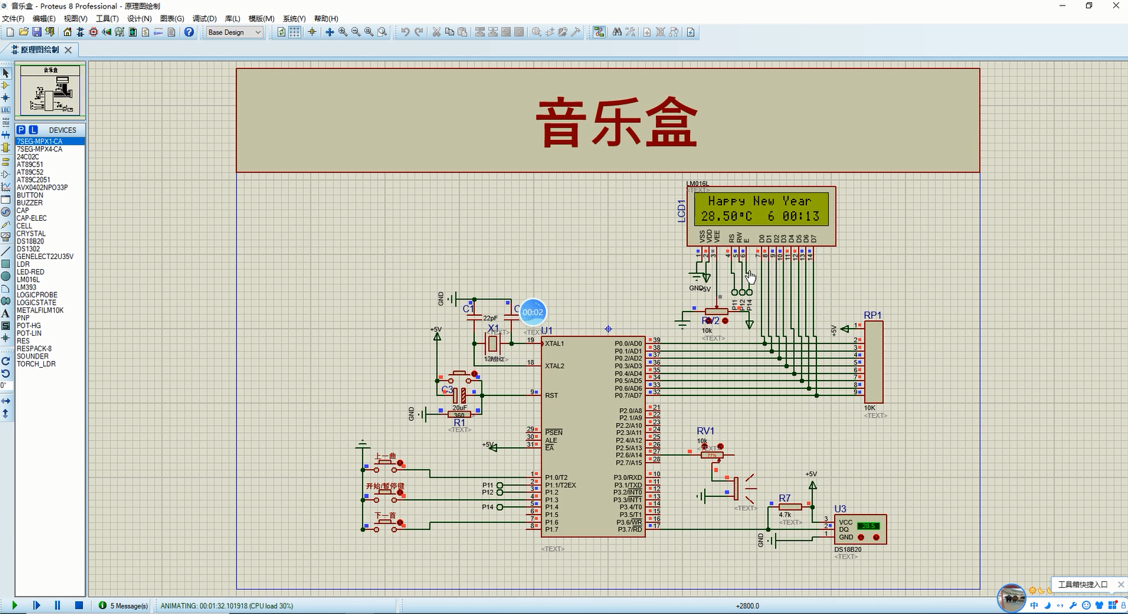Click the L library manage button
Viewport: 1128px width, 614px height.
(33, 130)
